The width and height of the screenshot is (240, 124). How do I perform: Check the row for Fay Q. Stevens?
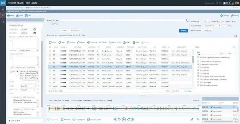[x=50, y=51]
